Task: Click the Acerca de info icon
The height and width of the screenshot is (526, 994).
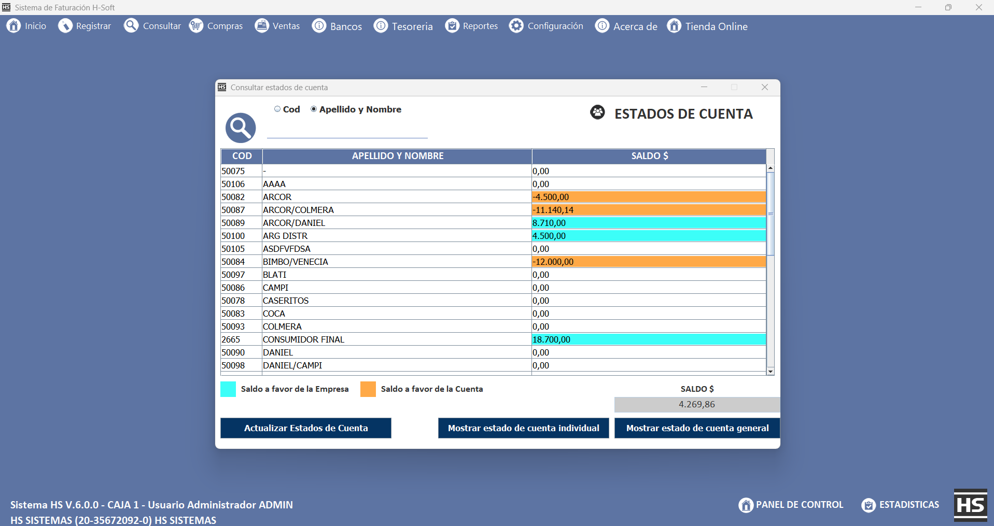Action: (602, 25)
